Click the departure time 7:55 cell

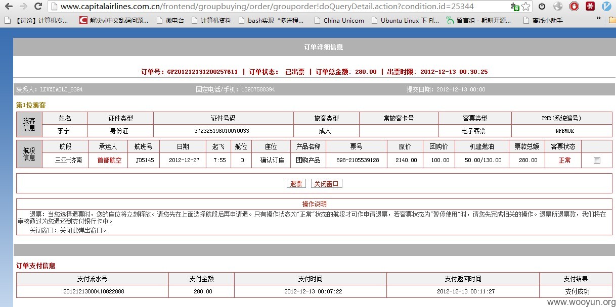click(219, 160)
